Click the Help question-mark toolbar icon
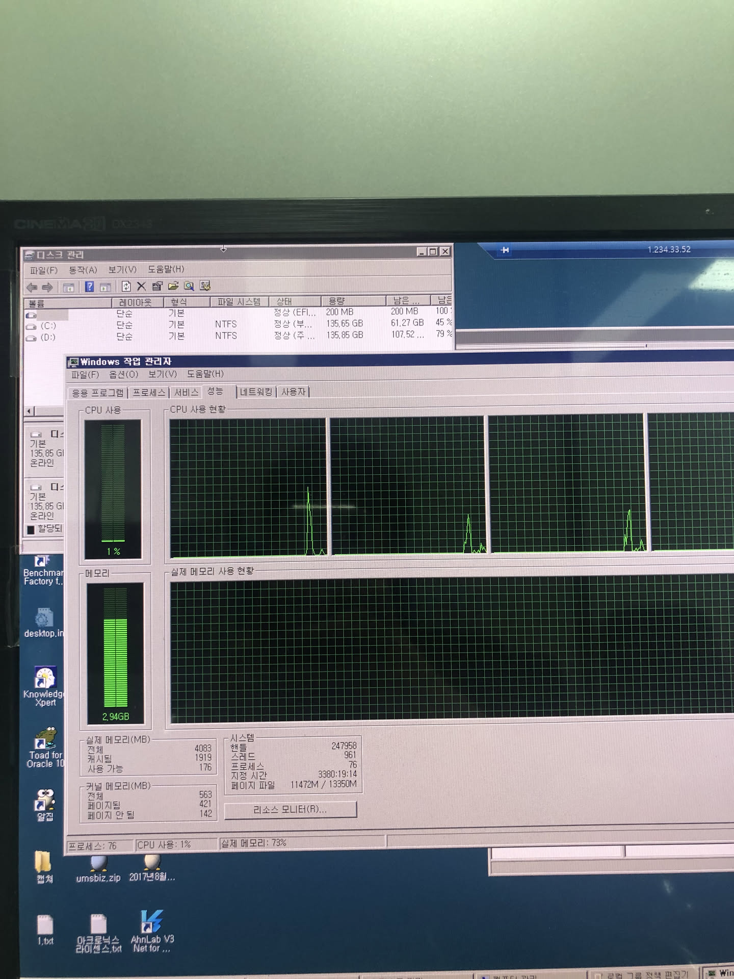Image resolution: width=734 pixels, height=979 pixels. pyautogui.click(x=89, y=287)
